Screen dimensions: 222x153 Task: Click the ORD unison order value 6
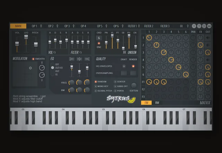coord(99,38)
